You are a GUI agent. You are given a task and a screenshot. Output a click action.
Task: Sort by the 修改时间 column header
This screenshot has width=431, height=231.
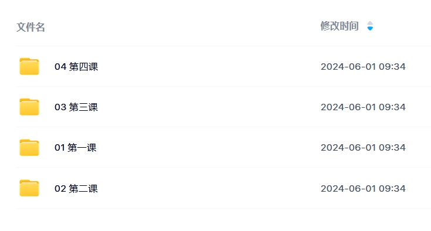coord(340,26)
